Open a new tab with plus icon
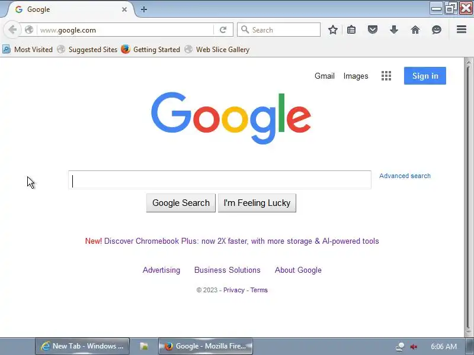 pos(144,9)
